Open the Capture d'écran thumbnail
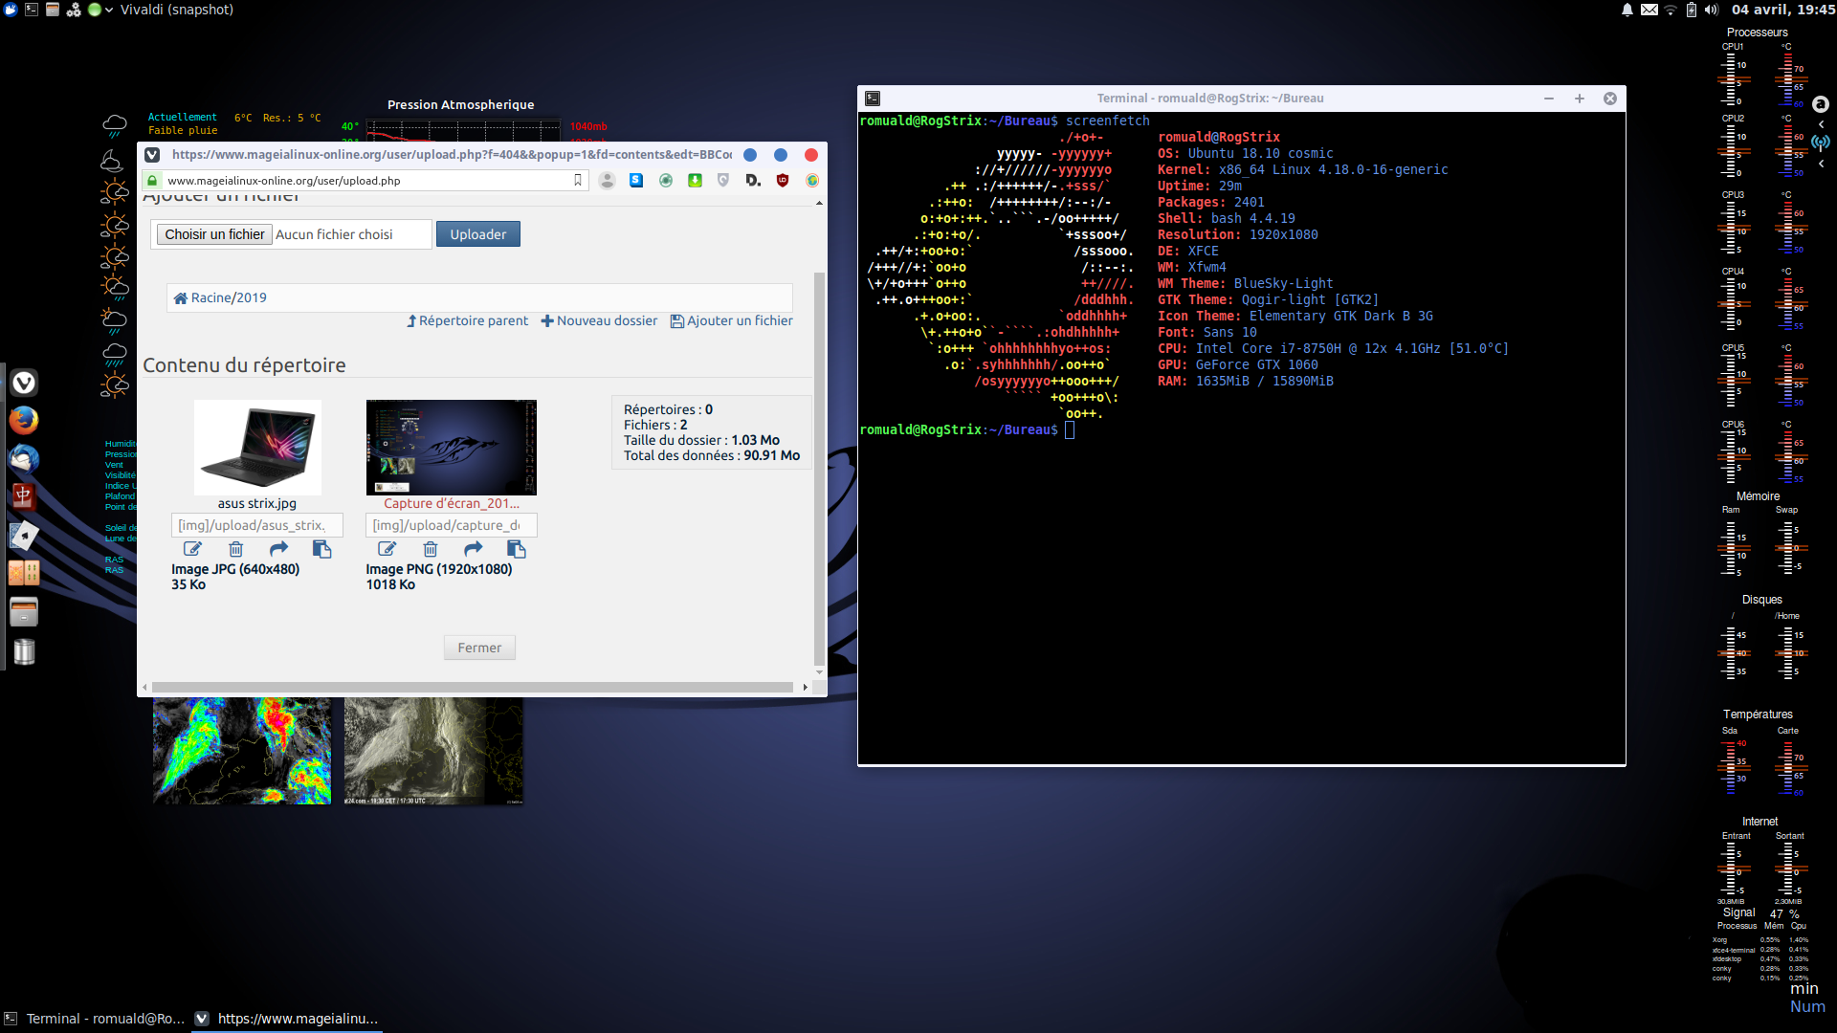The width and height of the screenshot is (1837, 1033). point(452,448)
